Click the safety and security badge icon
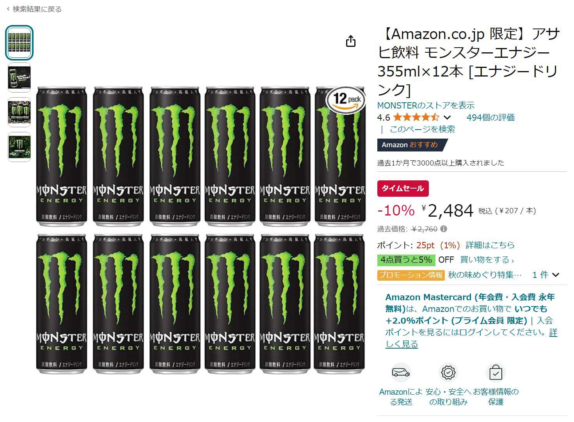 [448, 372]
